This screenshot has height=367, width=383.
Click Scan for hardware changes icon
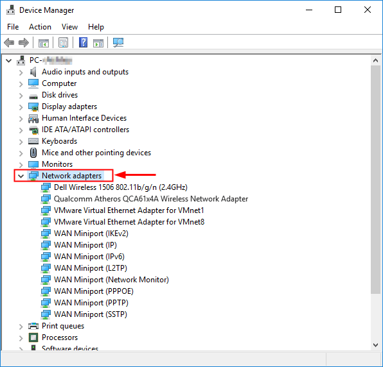(118, 43)
